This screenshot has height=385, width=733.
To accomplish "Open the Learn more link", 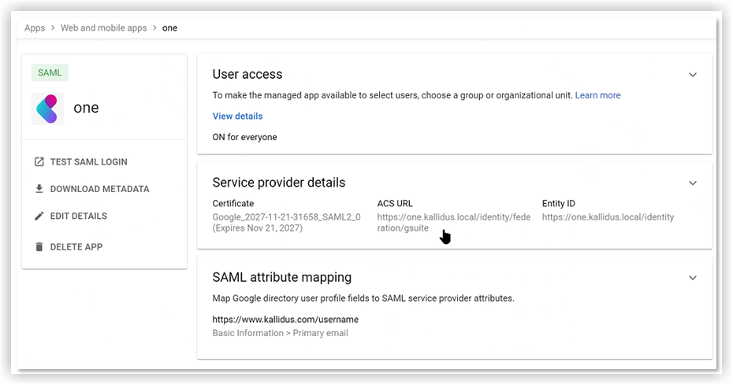I will click(598, 95).
